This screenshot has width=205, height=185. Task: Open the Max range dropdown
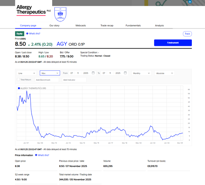50,73
